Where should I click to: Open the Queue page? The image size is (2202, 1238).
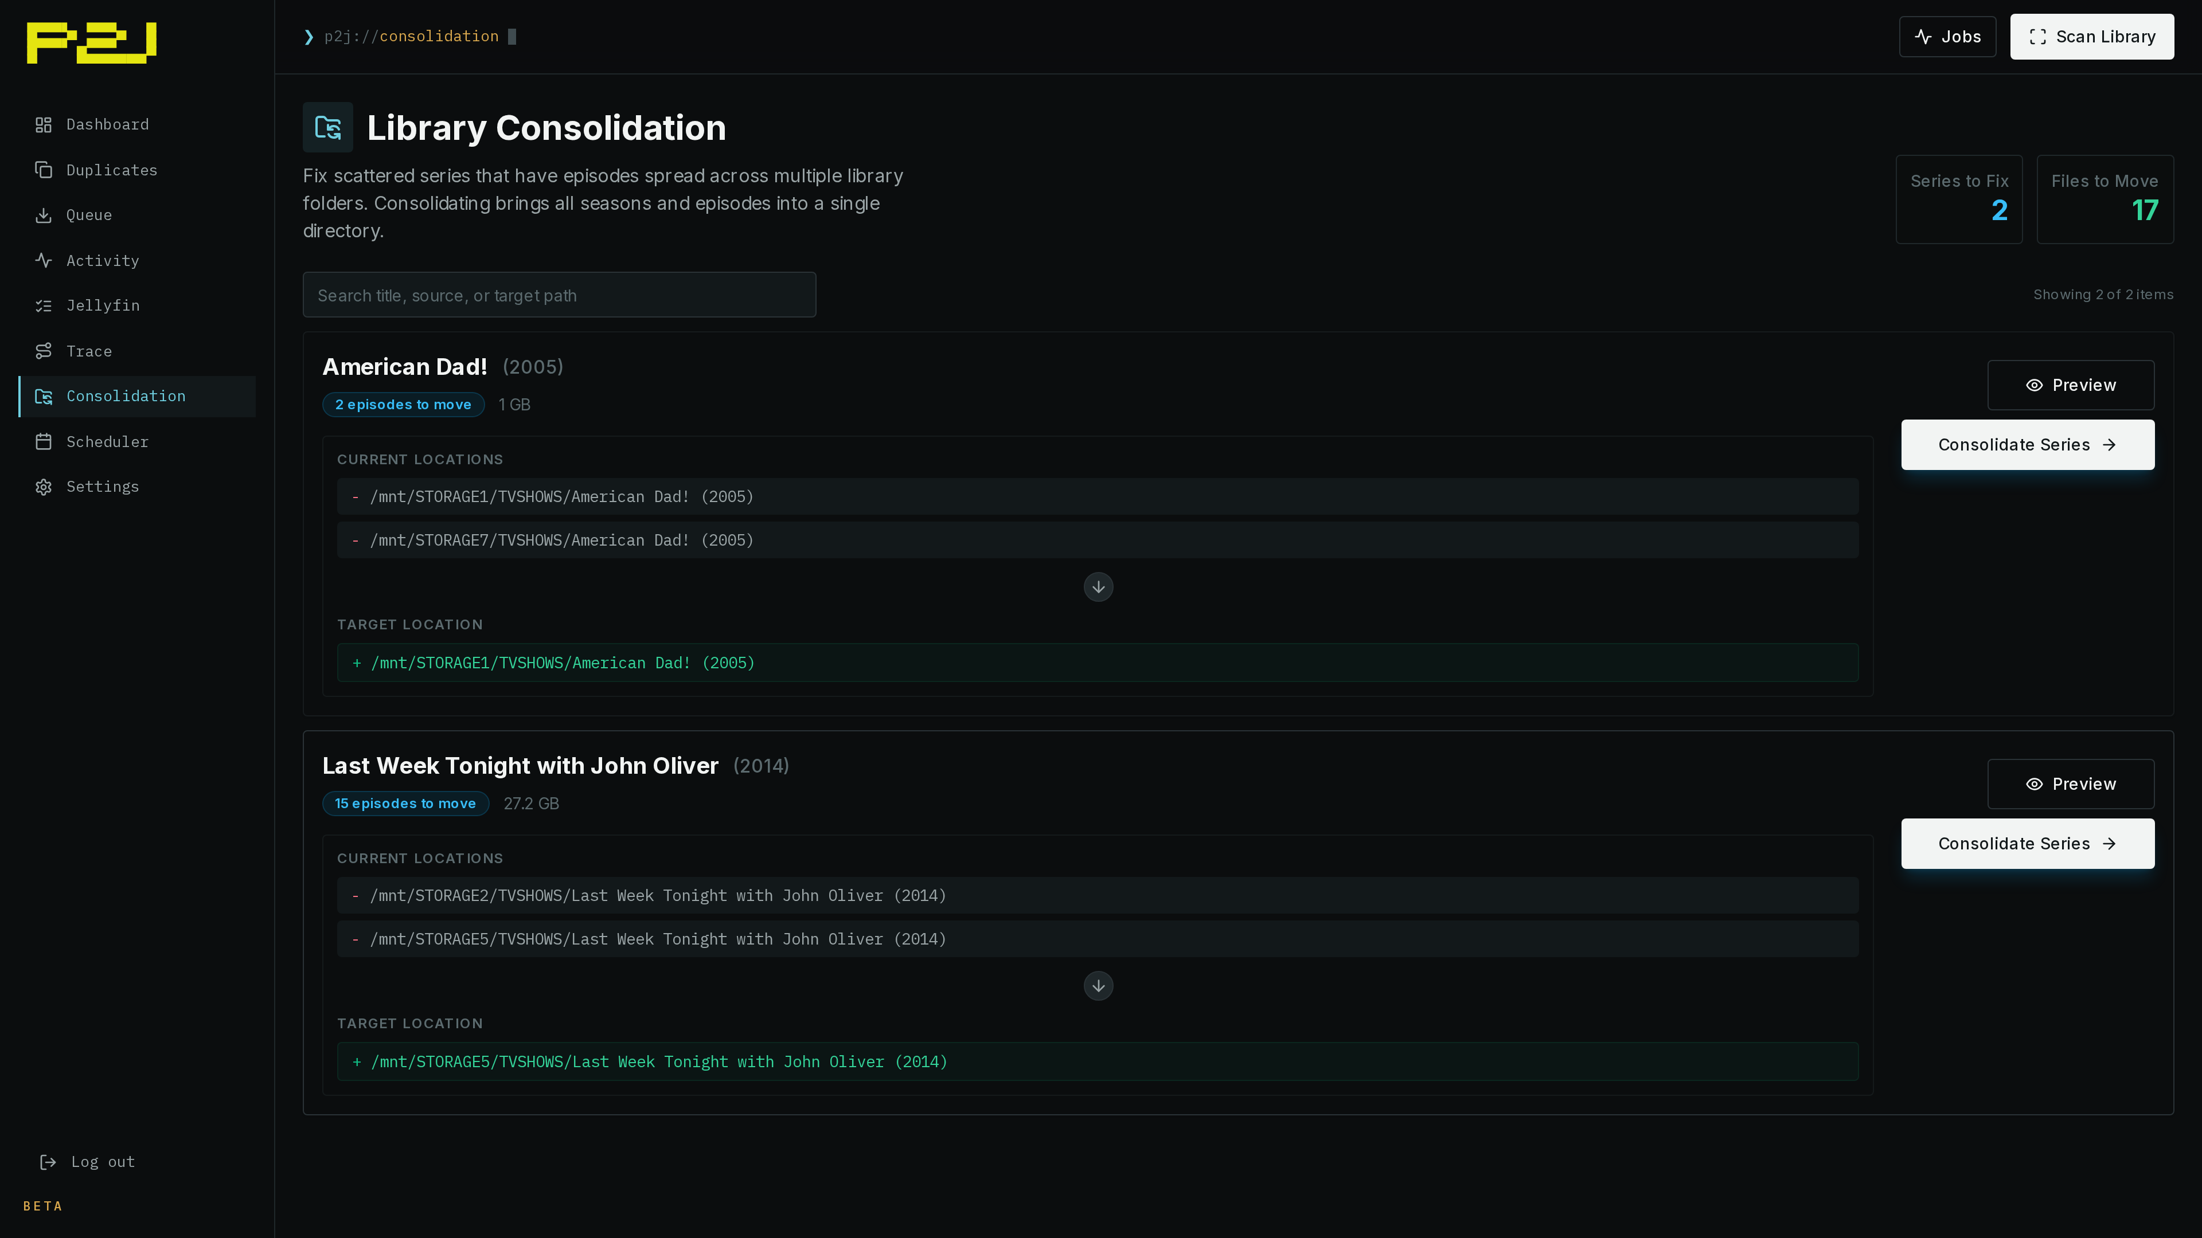point(138,216)
